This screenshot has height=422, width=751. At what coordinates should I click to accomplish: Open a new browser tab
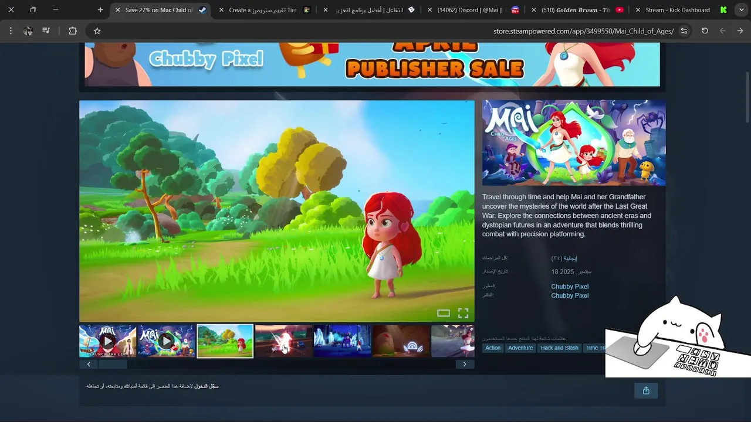point(100,10)
